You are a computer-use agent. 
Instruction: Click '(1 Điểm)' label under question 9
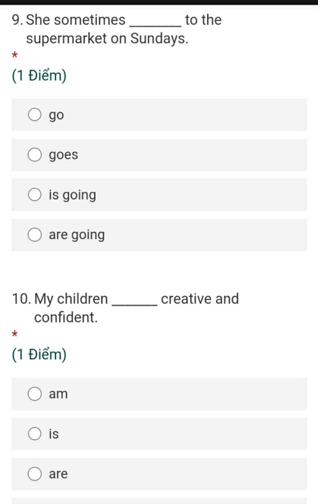(x=39, y=76)
